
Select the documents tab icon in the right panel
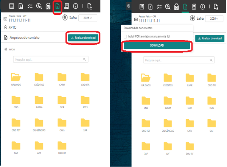tap(185, 7)
